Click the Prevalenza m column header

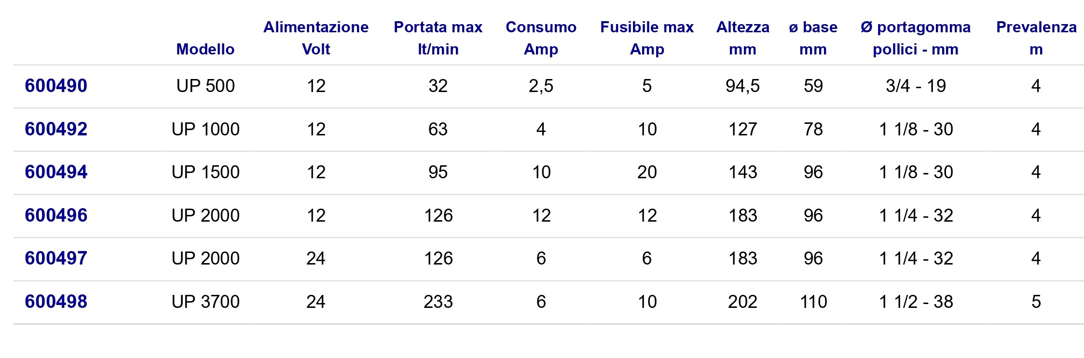1036,38
